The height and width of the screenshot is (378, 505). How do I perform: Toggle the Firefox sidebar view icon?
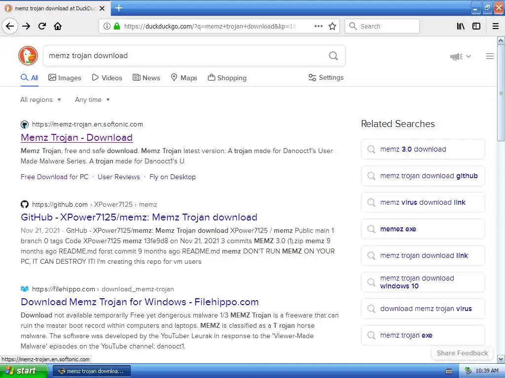476,26
